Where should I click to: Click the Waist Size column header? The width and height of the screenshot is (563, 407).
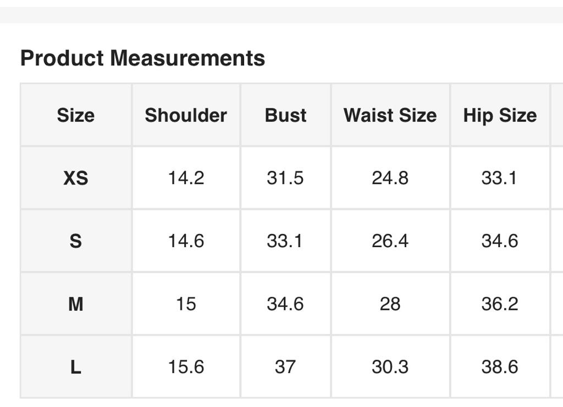point(390,115)
